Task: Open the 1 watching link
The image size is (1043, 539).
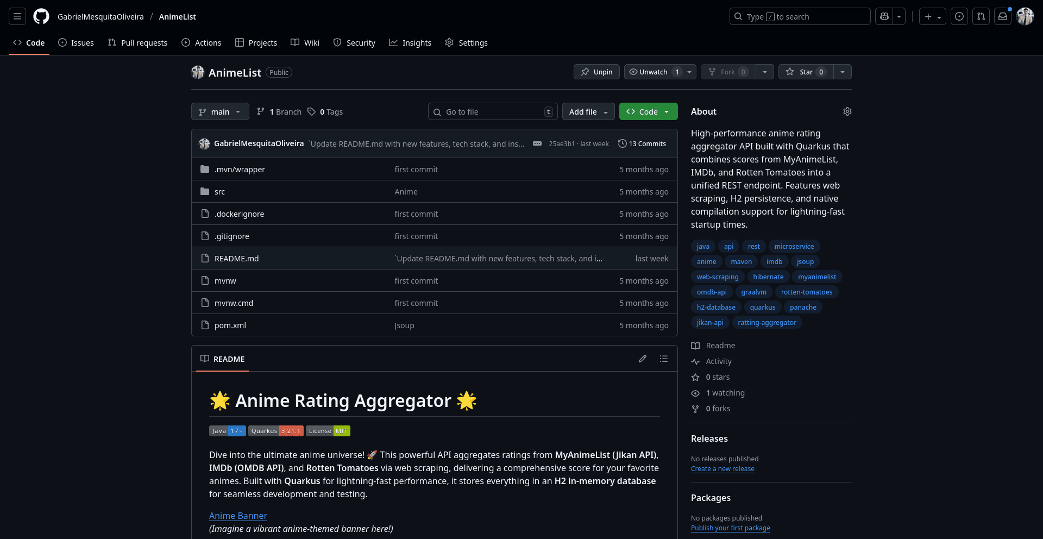Action: pos(718,393)
